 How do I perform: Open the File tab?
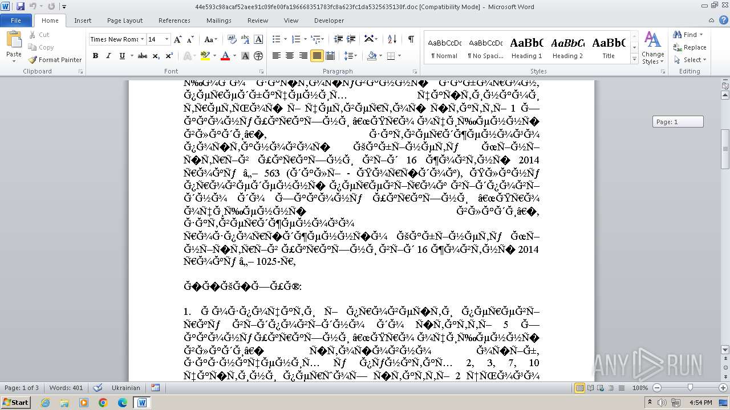(16, 20)
